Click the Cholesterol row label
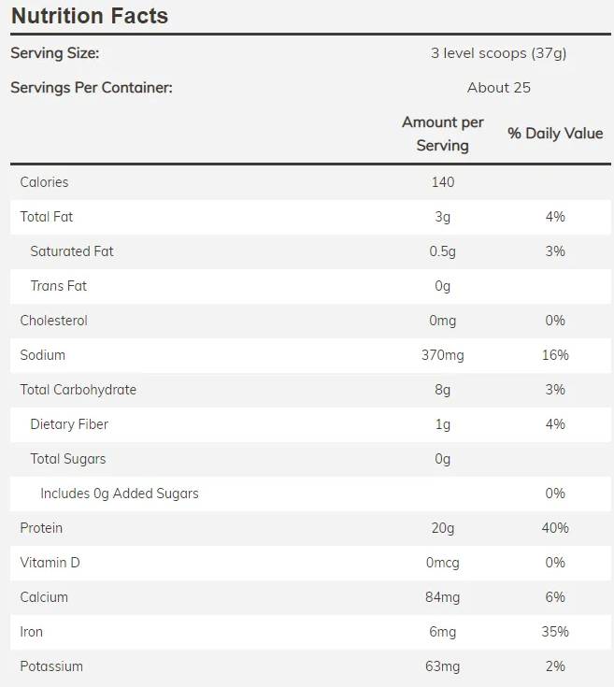The image size is (614, 687). (x=54, y=321)
